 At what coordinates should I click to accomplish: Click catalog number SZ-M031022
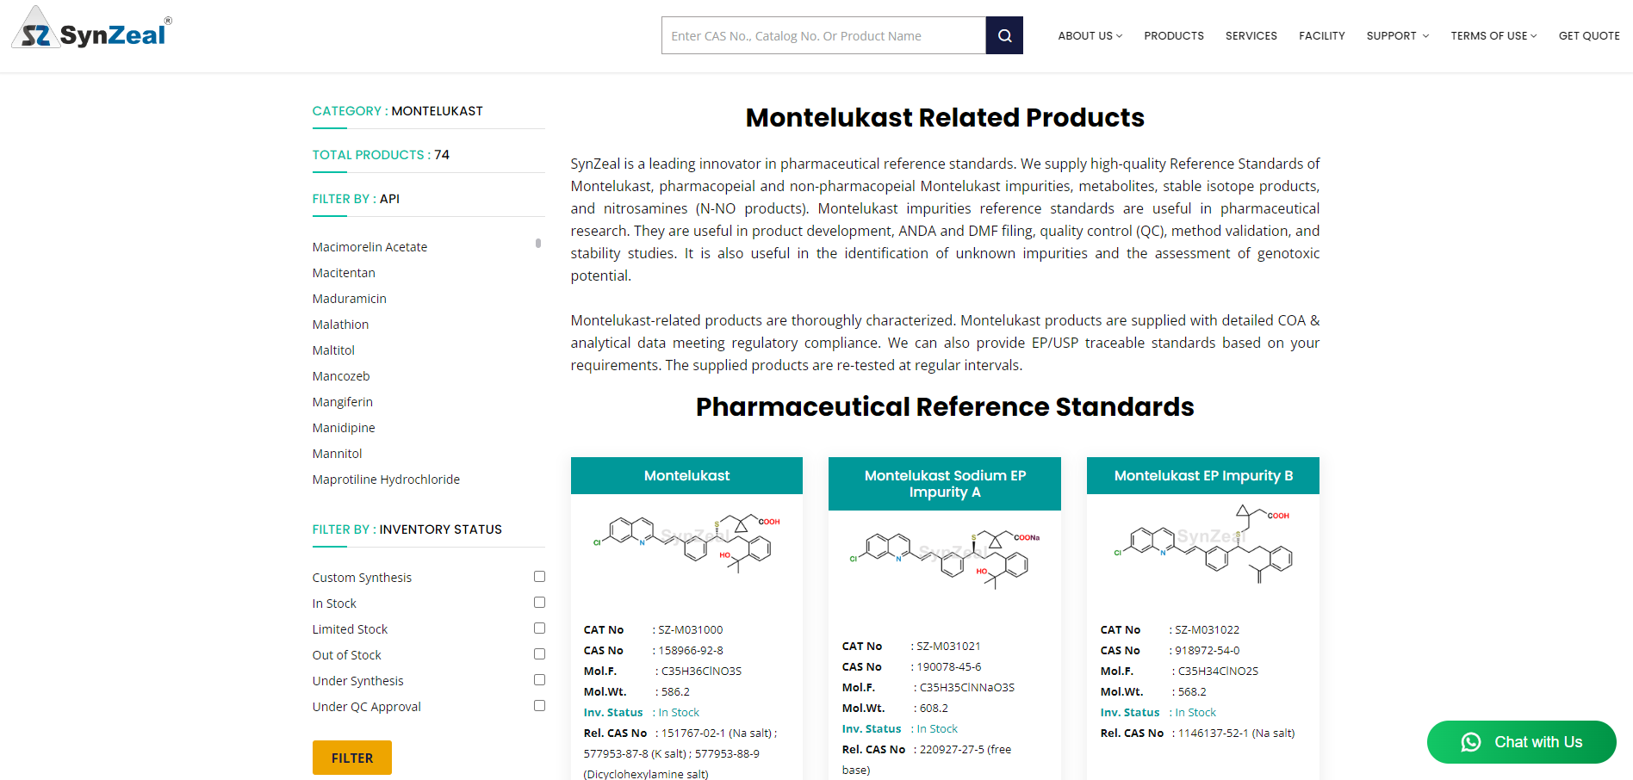[1208, 630]
